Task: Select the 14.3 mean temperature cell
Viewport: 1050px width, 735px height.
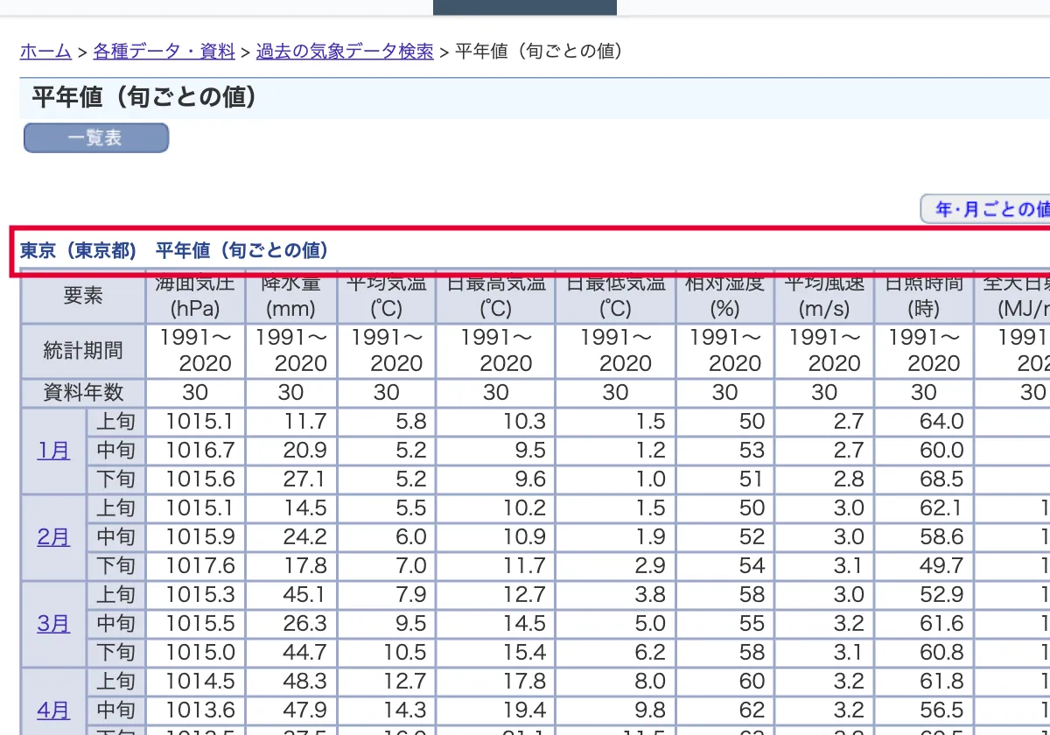Action: click(x=386, y=710)
